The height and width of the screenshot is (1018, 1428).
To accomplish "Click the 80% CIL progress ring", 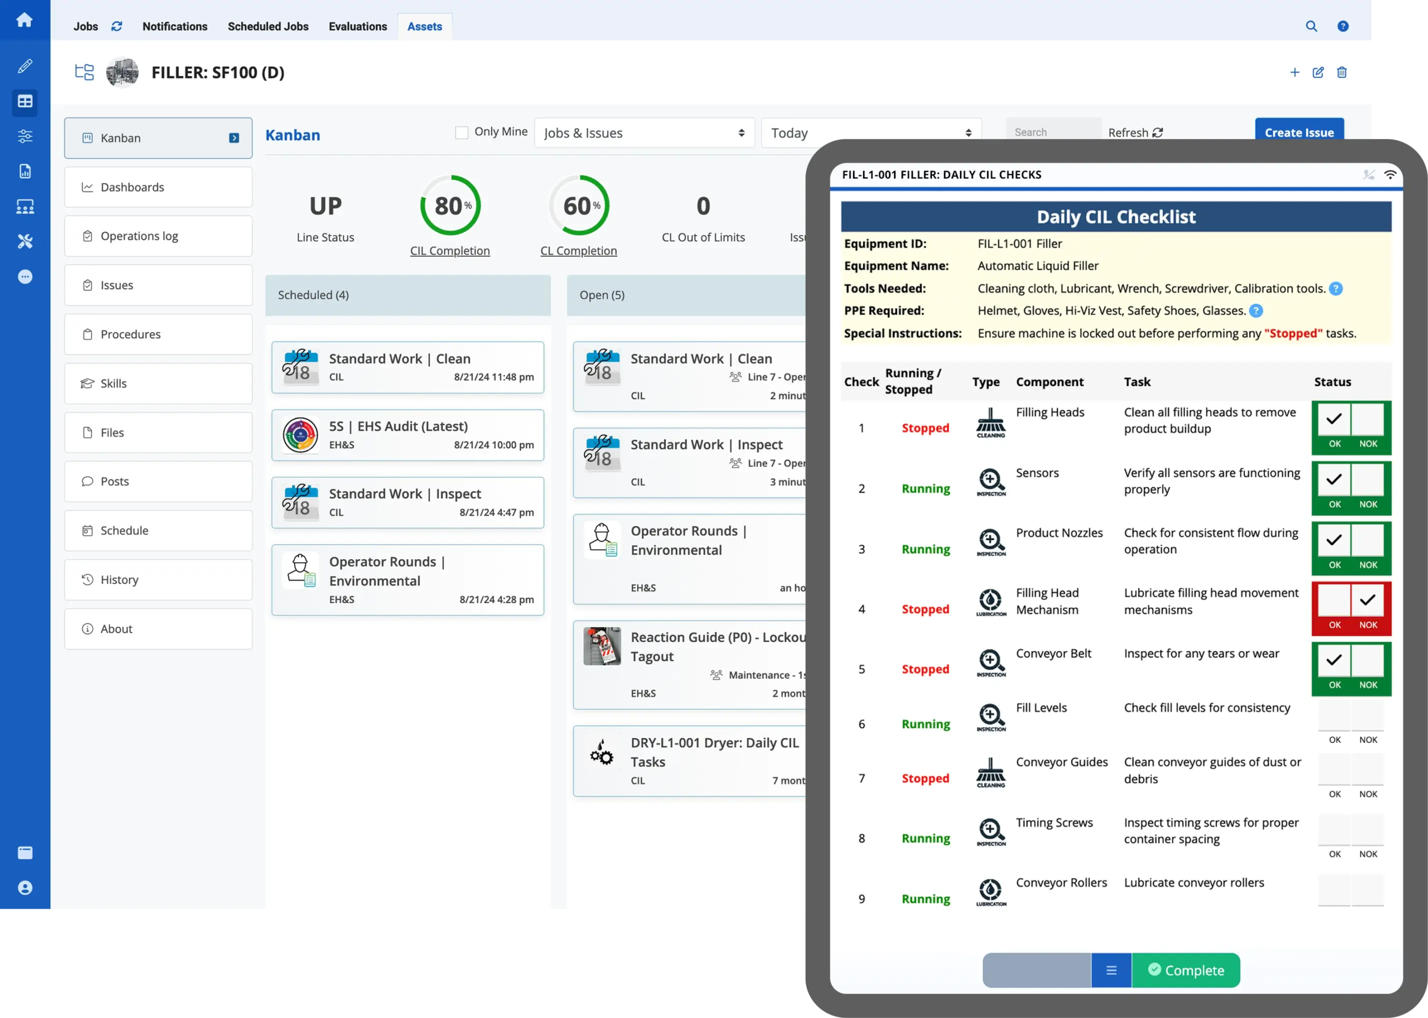I will 450,205.
